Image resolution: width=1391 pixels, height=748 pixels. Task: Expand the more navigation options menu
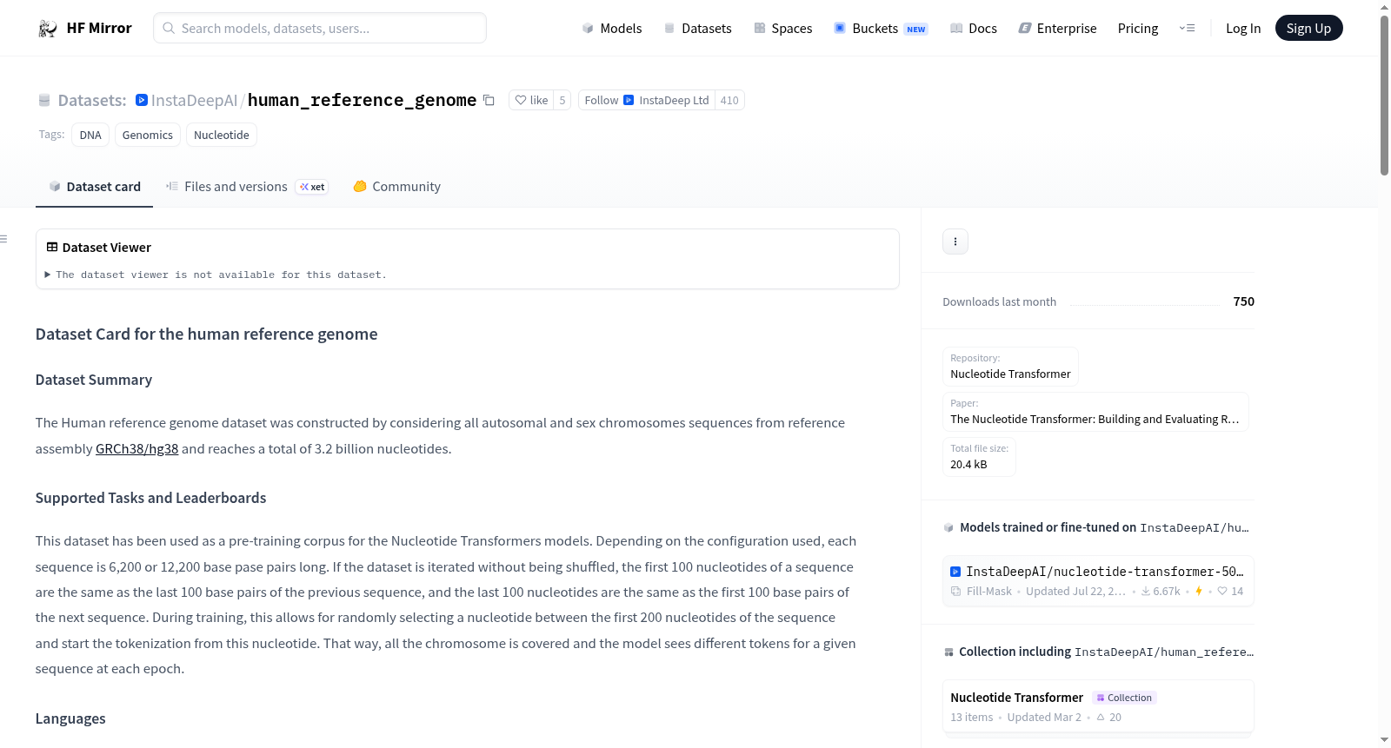1187,29
